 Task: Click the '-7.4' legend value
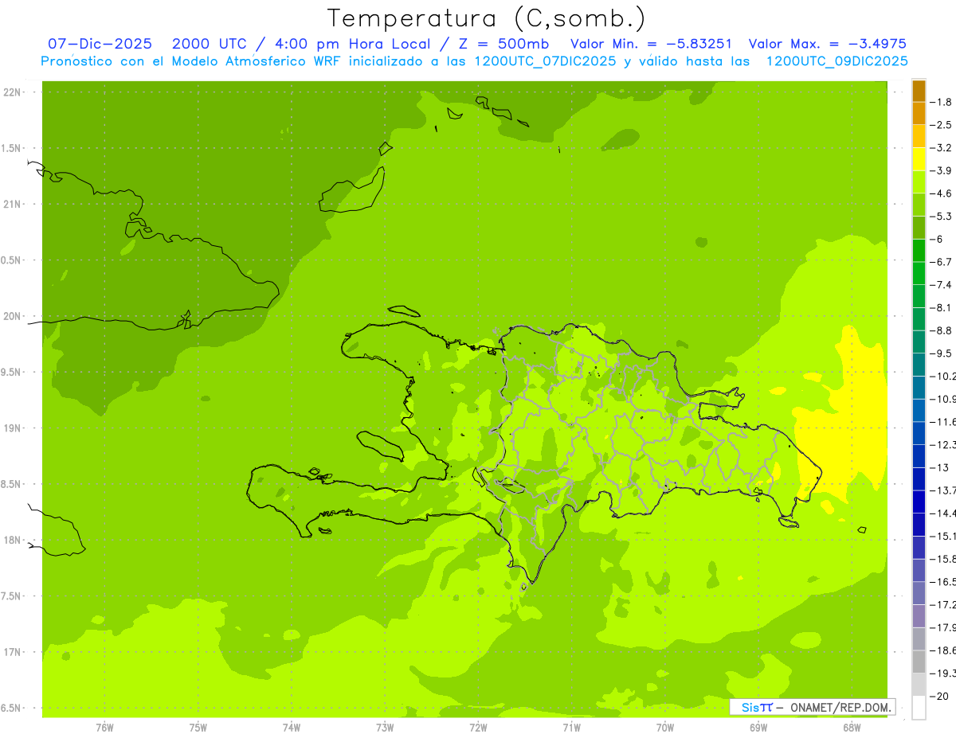[942, 285]
